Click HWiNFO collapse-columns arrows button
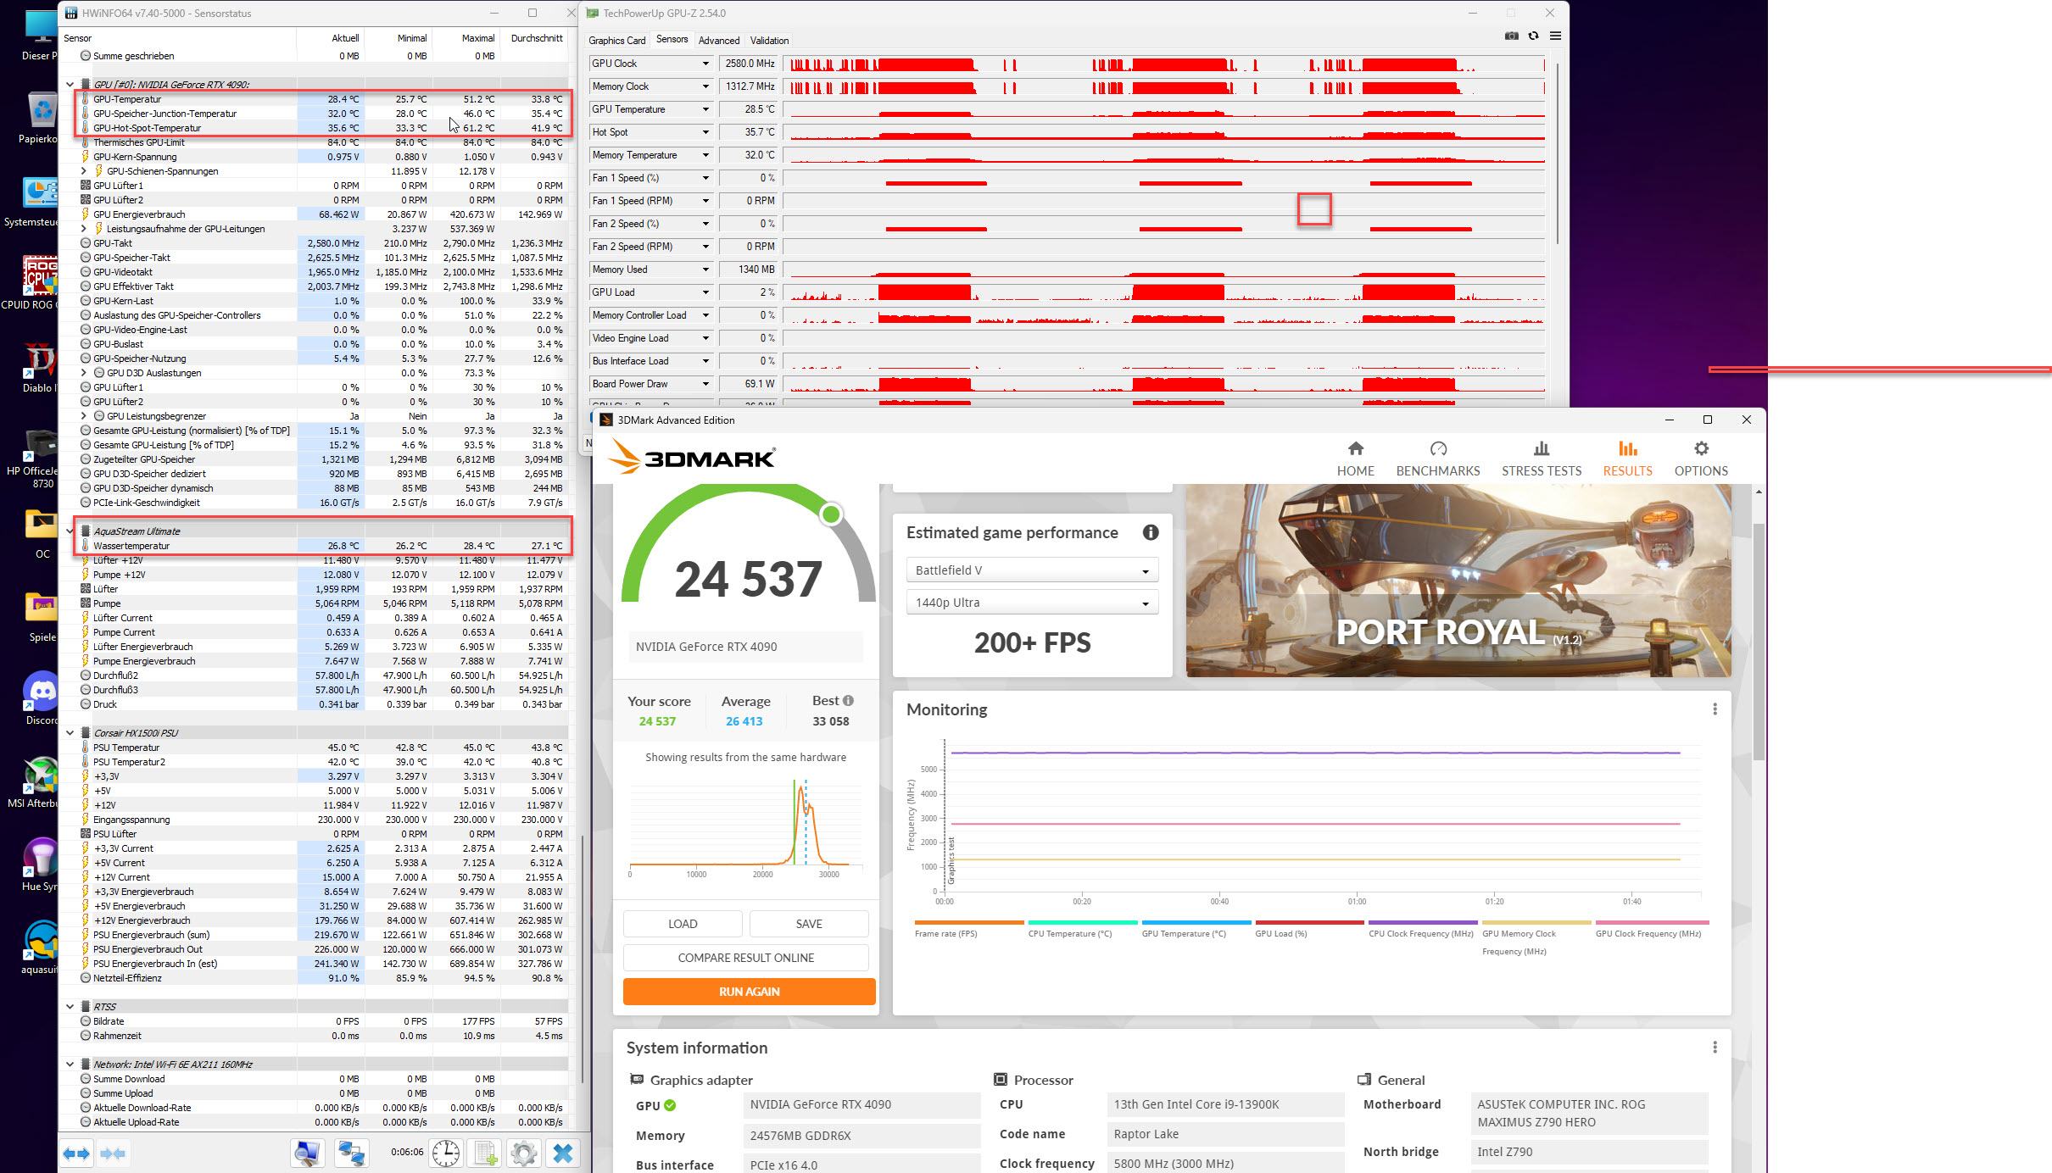2052x1173 pixels. 113,1154
